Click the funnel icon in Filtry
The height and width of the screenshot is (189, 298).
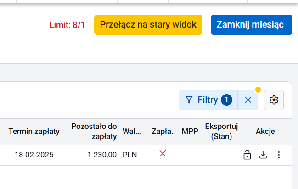point(189,100)
